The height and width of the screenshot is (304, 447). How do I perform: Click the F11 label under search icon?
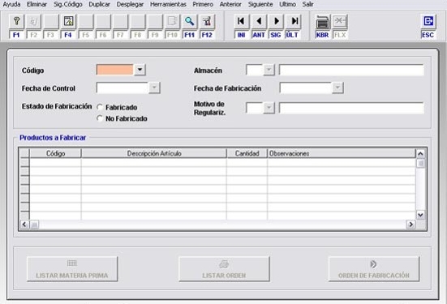click(x=189, y=35)
